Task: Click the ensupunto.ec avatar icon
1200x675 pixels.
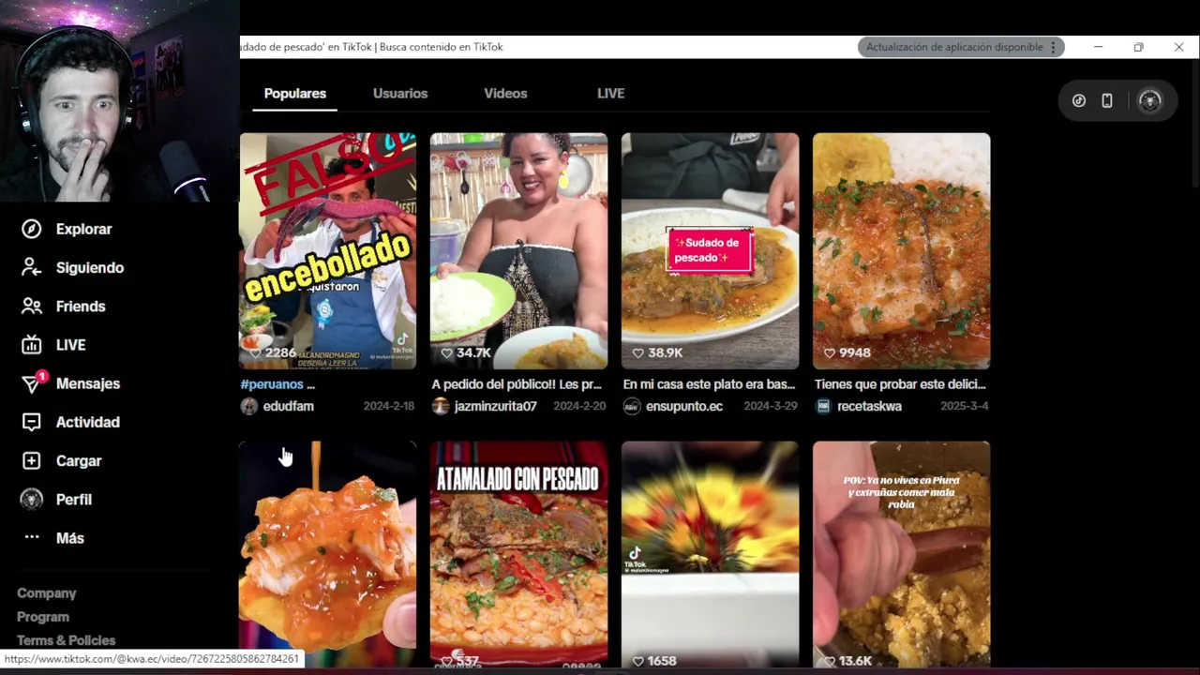Action: pos(631,406)
